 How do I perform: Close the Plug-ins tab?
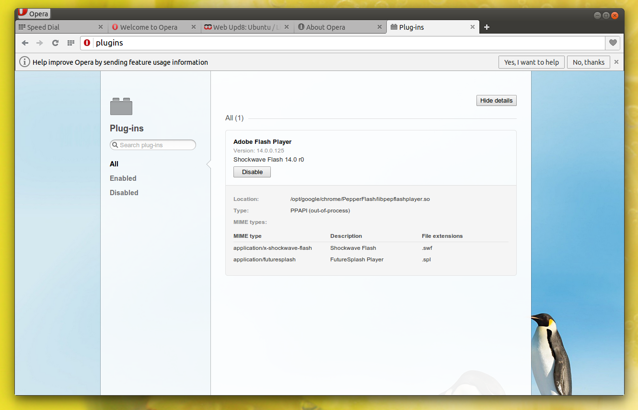pos(473,27)
